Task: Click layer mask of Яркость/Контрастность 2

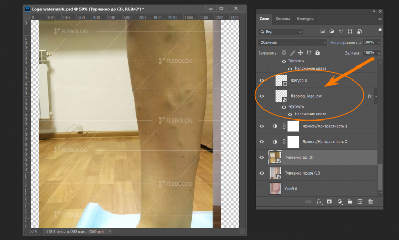Action: [293, 142]
